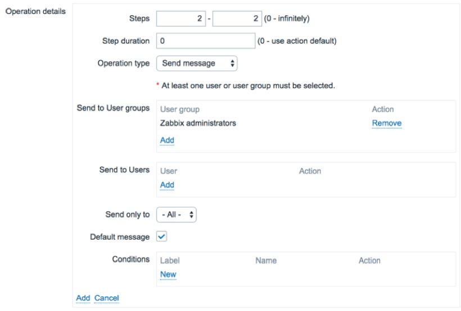
Task: Click the Operation type label
Action: coord(124,63)
